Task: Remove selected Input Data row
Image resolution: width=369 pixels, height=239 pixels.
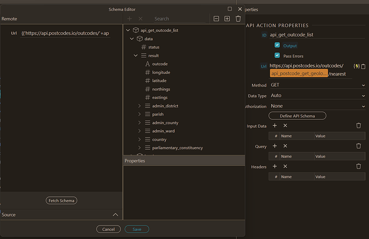Action: pyautogui.click(x=285, y=126)
